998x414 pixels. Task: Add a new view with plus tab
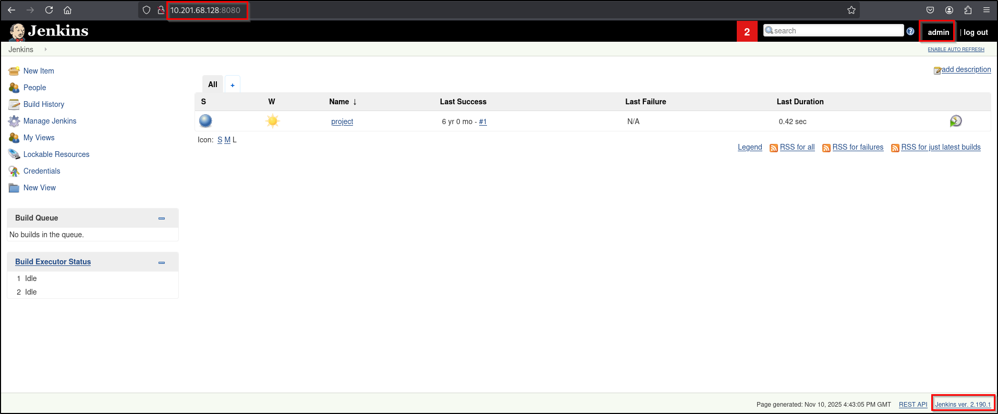pos(233,85)
